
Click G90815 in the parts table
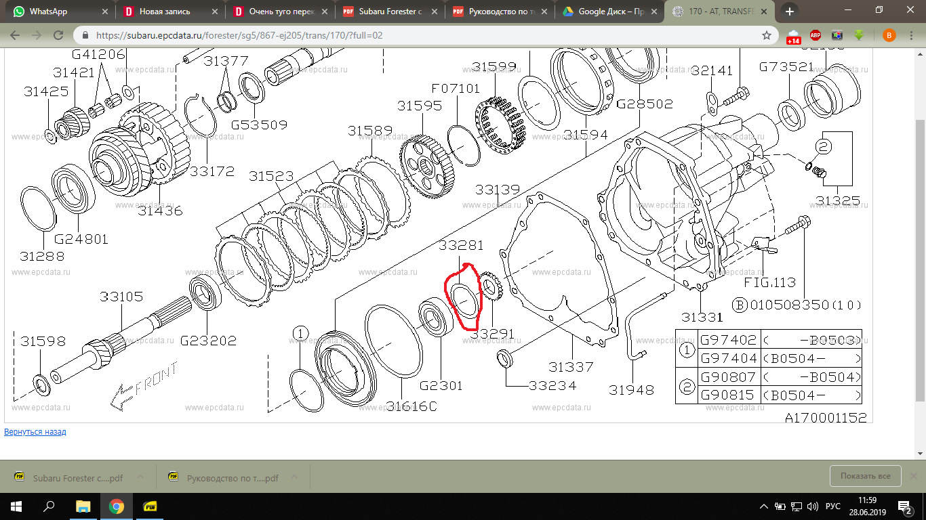(x=728, y=395)
